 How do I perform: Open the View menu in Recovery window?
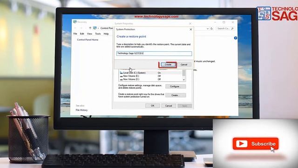(89, 34)
